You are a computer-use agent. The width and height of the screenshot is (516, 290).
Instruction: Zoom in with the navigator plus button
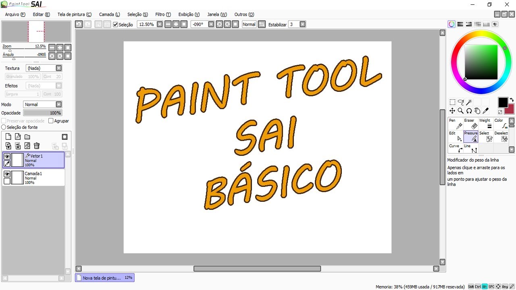pos(60,48)
